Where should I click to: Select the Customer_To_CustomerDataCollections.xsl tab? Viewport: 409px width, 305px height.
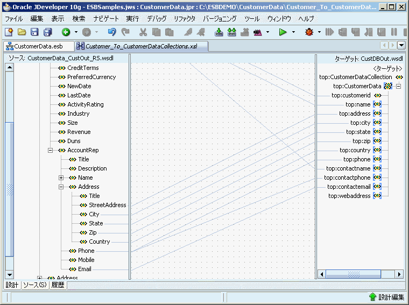(x=142, y=46)
